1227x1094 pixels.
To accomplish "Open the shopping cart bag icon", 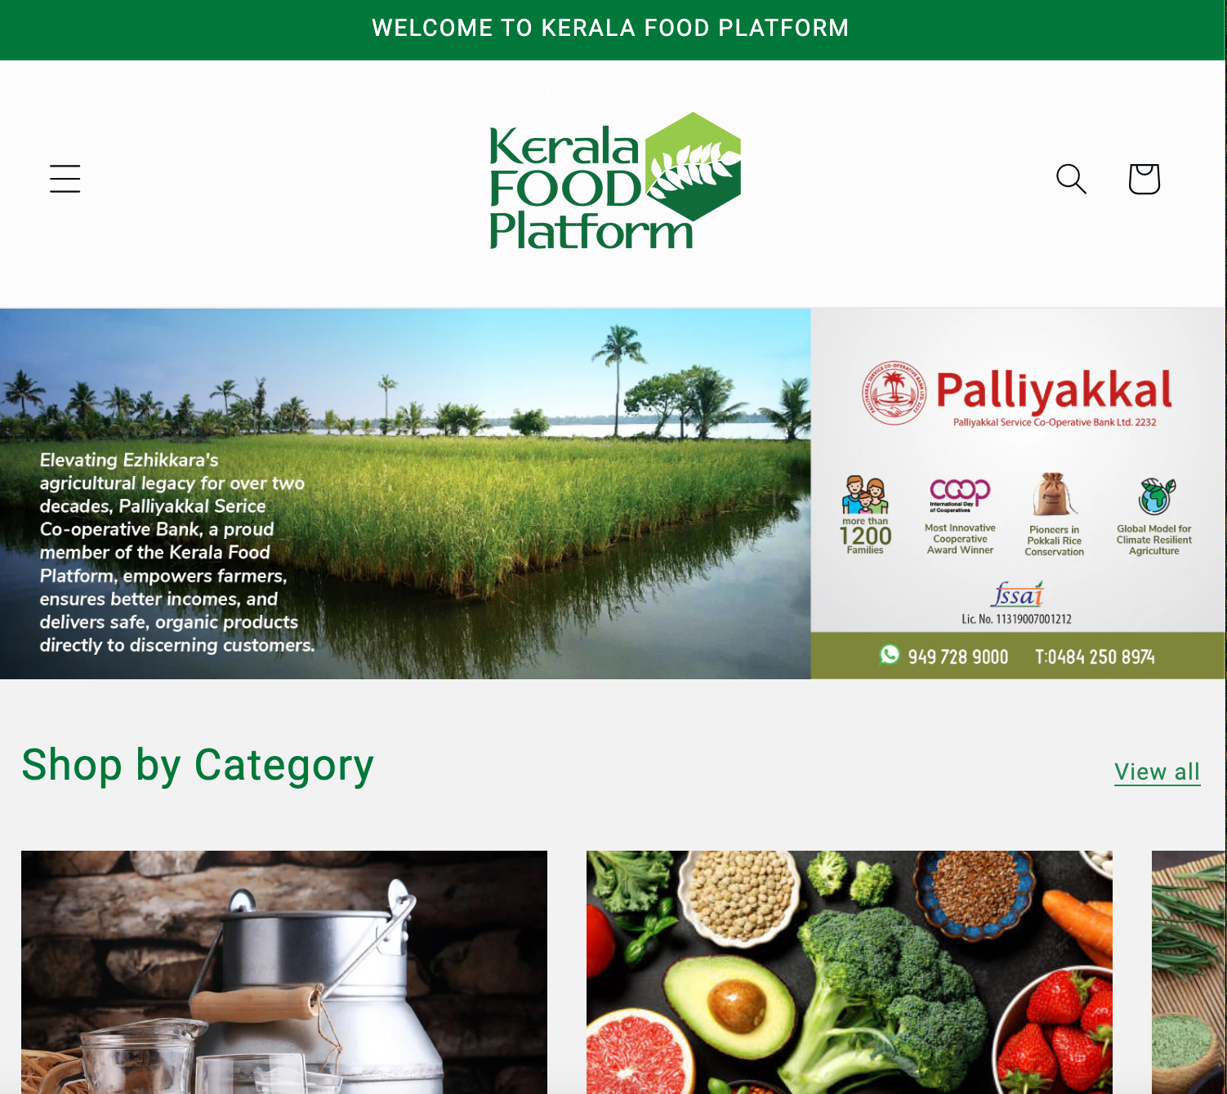I will coord(1144,179).
